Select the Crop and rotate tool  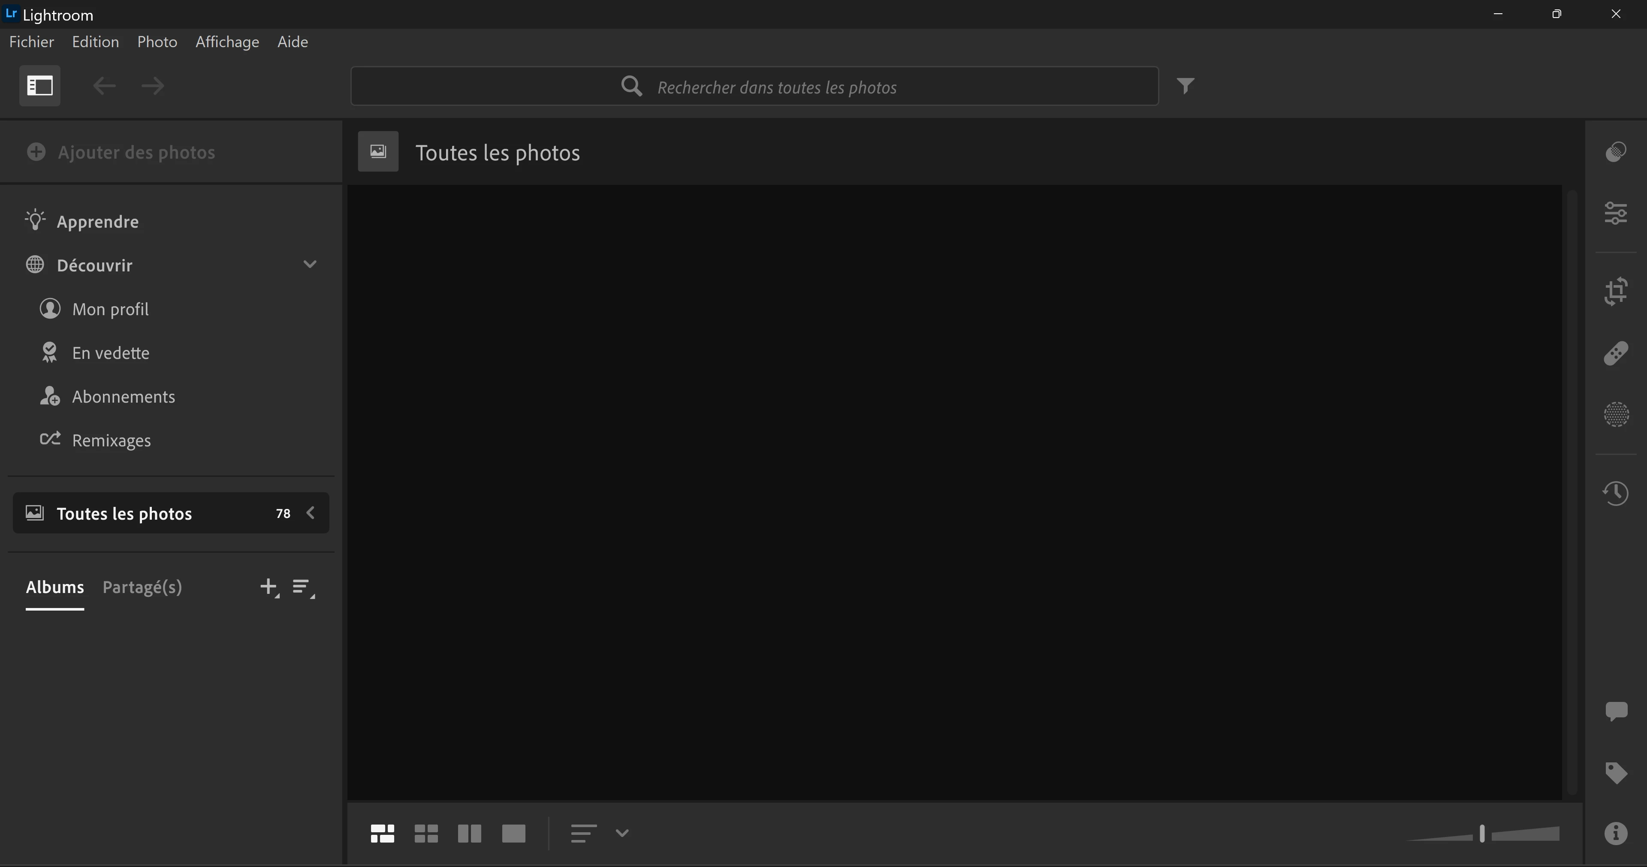pyautogui.click(x=1616, y=292)
